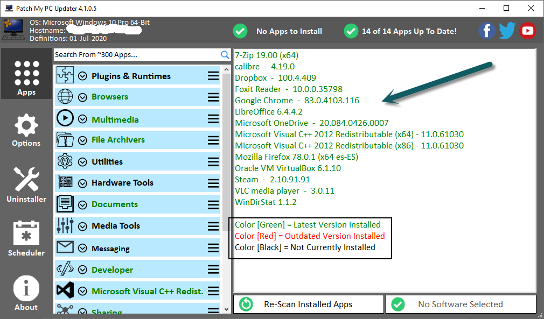Open menu lines for Hardware Tools

[x=213, y=183]
